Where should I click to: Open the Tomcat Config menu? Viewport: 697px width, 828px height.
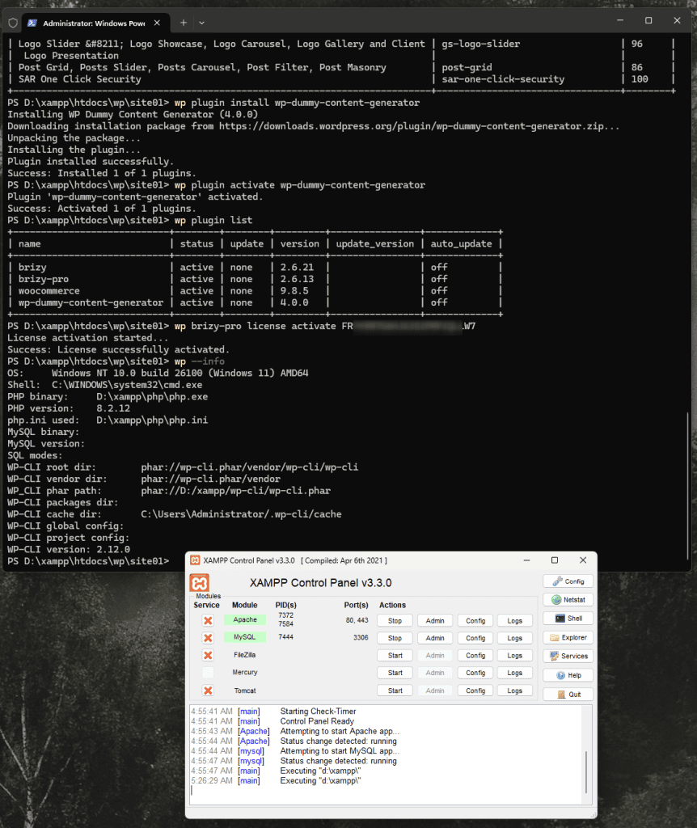point(475,691)
